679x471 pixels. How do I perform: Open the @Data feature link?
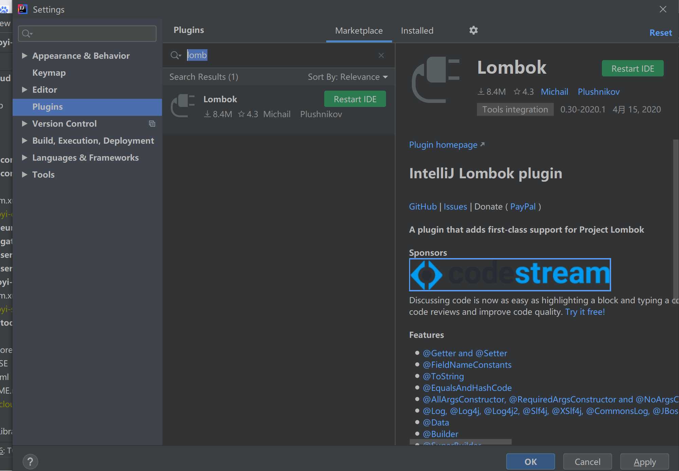click(436, 423)
